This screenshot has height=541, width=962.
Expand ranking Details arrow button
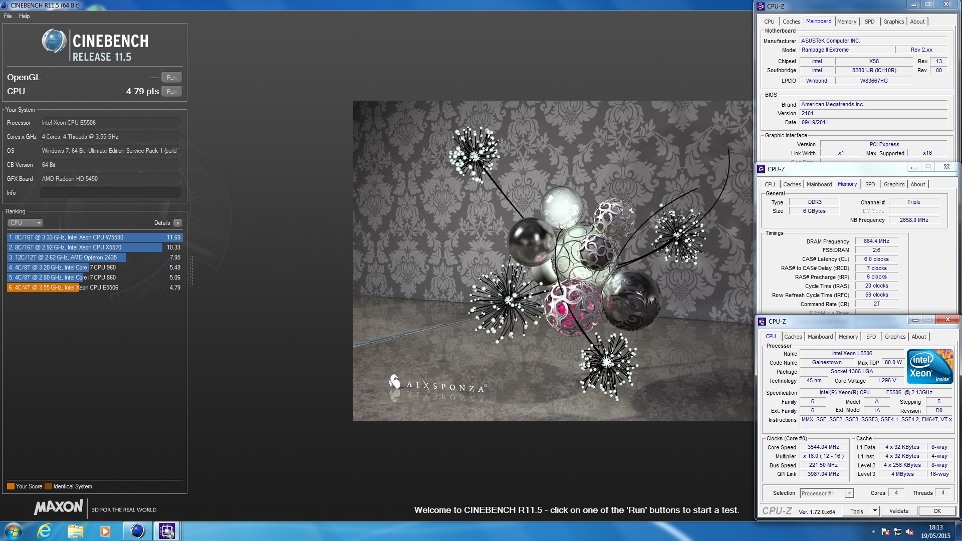click(178, 223)
